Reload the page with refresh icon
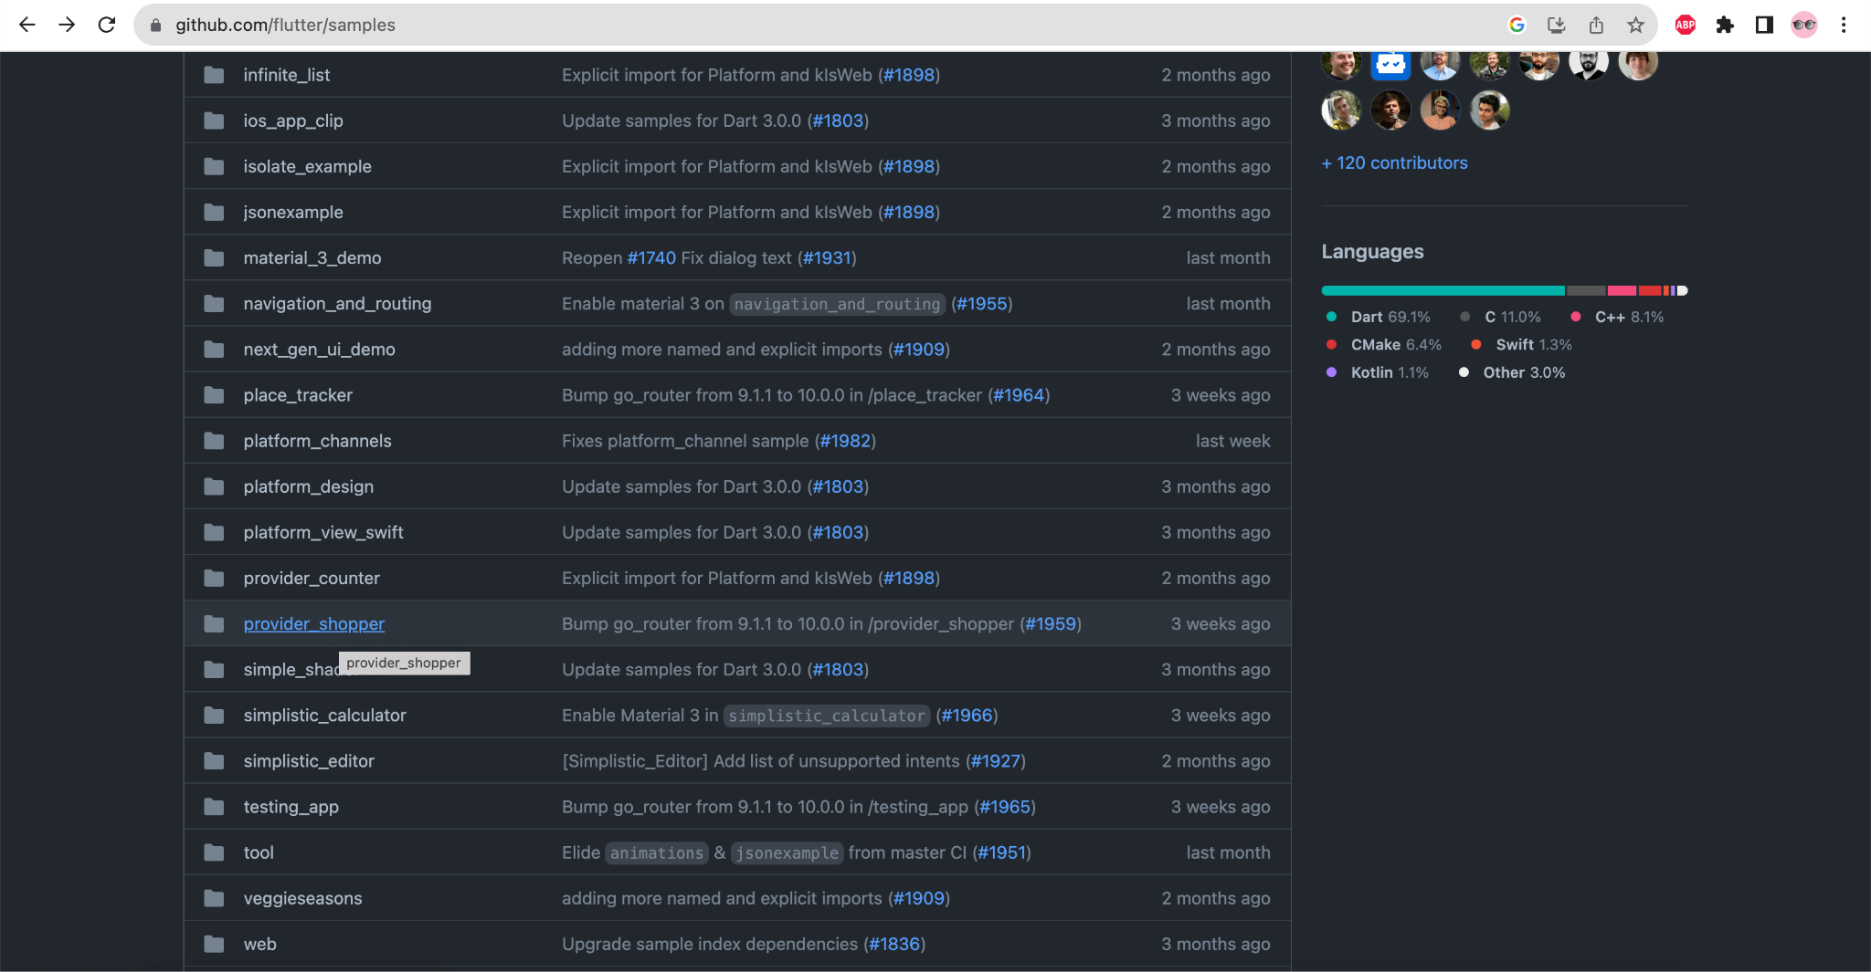The height and width of the screenshot is (972, 1871). [x=107, y=25]
